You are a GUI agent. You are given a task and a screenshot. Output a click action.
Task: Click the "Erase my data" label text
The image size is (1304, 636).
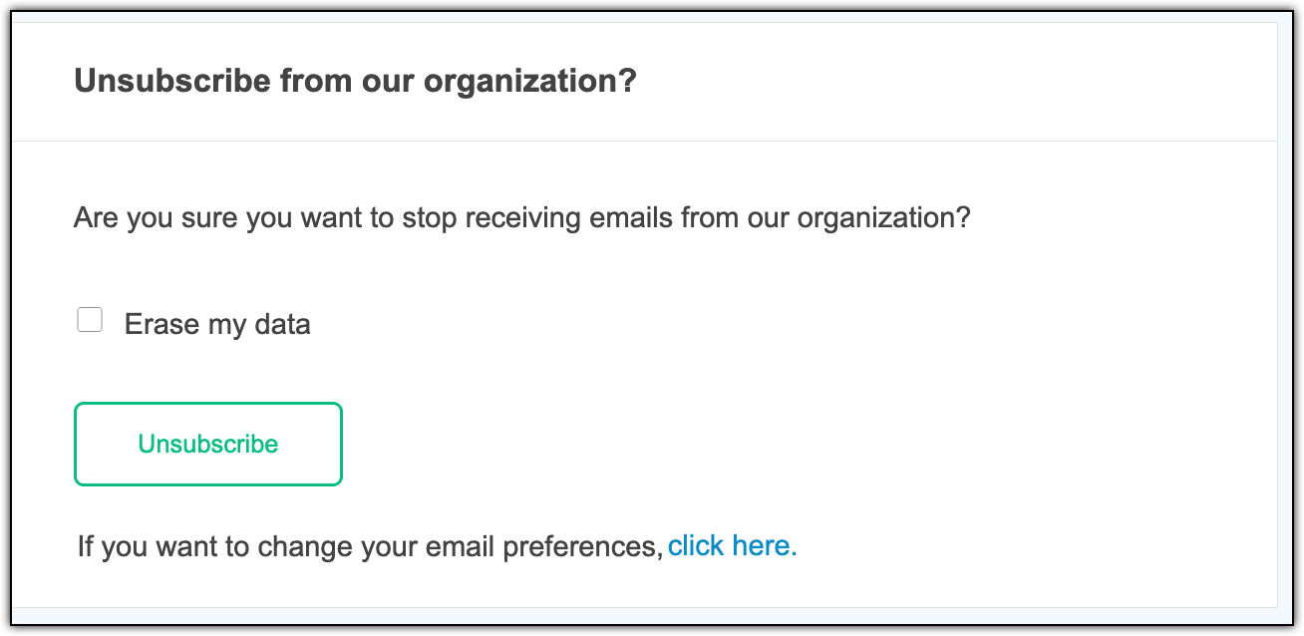pyautogui.click(x=216, y=324)
